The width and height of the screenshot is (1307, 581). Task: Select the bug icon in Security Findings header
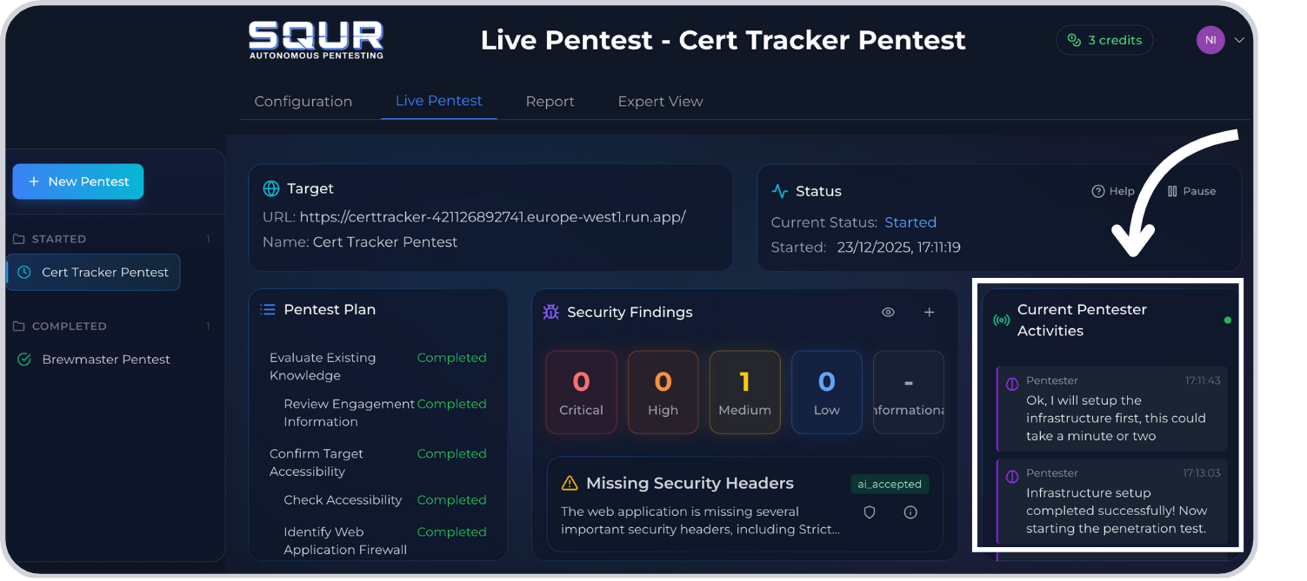pos(550,311)
